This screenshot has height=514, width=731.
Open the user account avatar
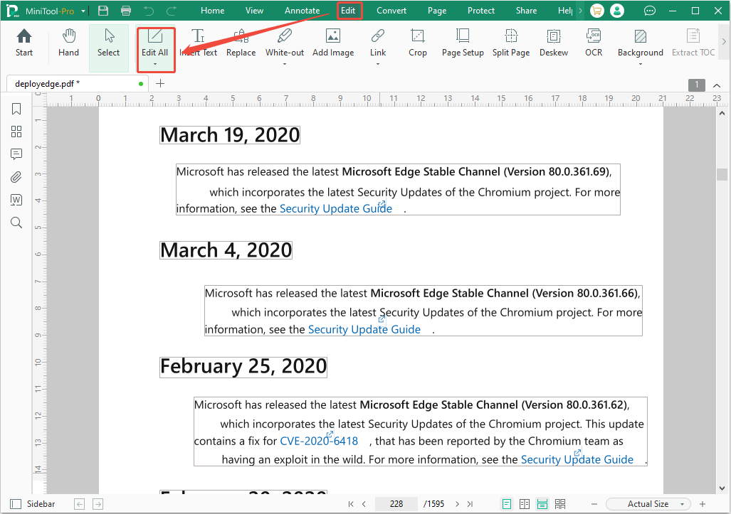617,11
